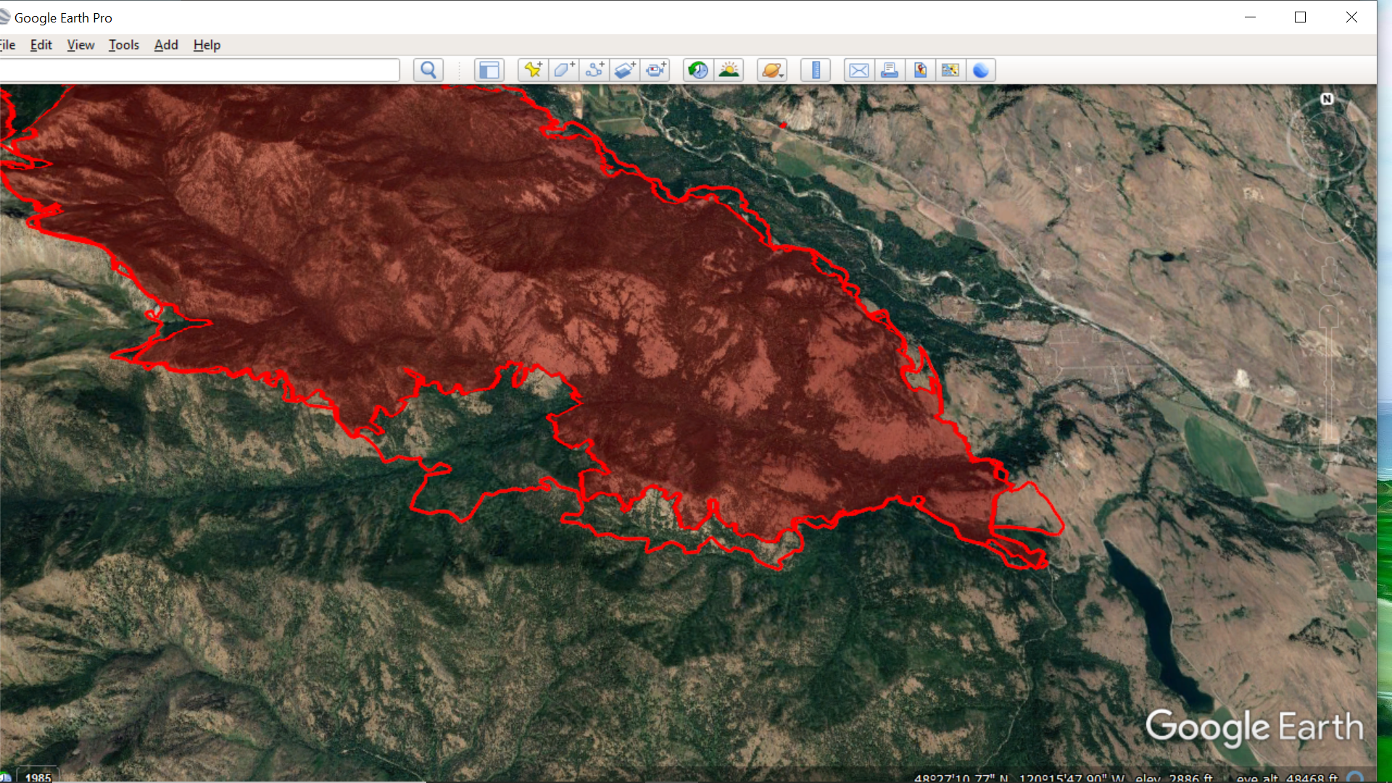Toggle historical imagery clock button

698,70
